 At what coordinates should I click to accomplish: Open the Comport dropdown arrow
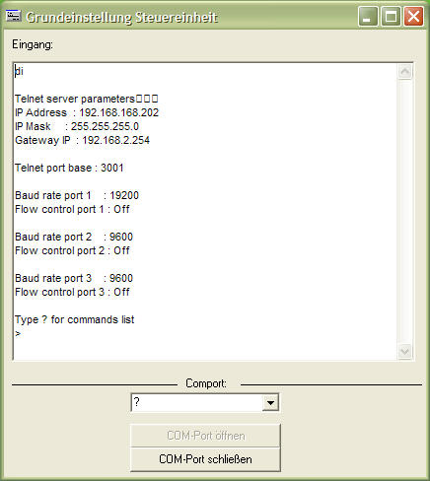270,402
